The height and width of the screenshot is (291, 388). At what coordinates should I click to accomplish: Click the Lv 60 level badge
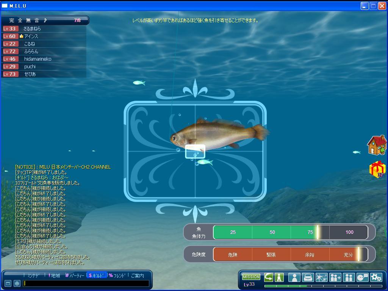point(10,36)
